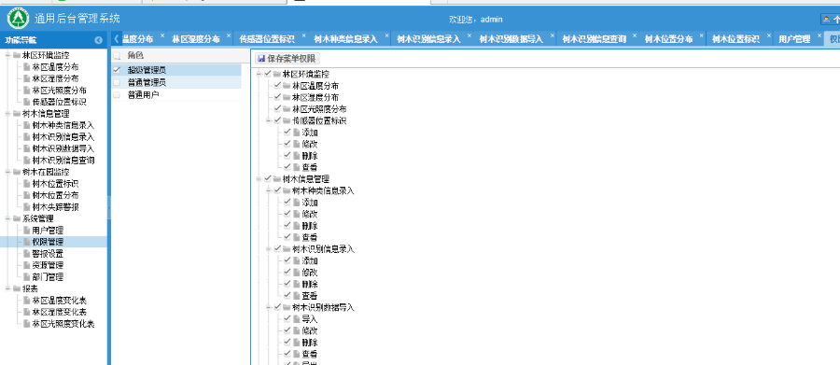This screenshot has width=840, height=365.
Task: Click the 保存菜单权限 button
Action: (287, 59)
